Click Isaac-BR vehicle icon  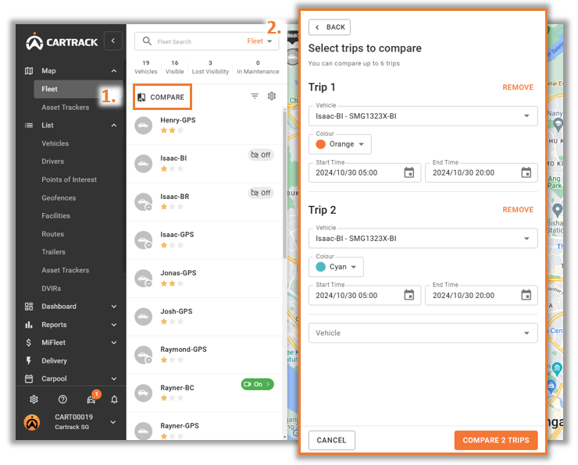pos(144,202)
